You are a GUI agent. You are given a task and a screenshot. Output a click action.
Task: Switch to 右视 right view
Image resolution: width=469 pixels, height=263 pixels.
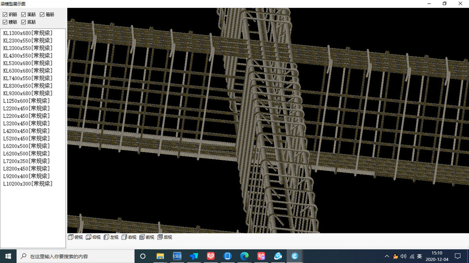(129, 237)
